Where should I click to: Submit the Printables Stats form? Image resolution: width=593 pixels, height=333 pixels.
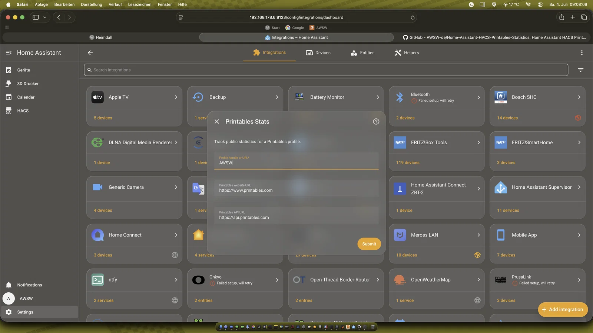[369, 244]
